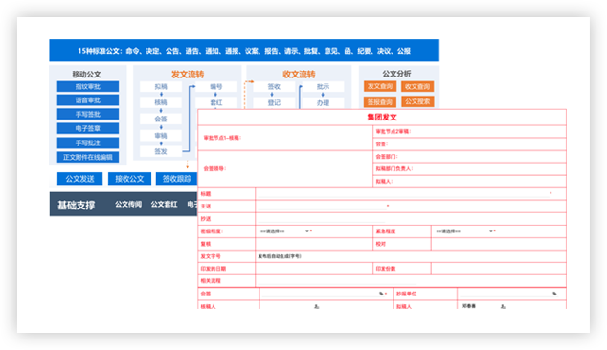This screenshot has height=350, width=607.
Task: Click the 公文发送 button
Action: tap(79, 179)
